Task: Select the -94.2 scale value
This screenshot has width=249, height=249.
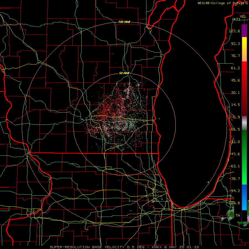Action: pyautogui.click(x=234, y=191)
